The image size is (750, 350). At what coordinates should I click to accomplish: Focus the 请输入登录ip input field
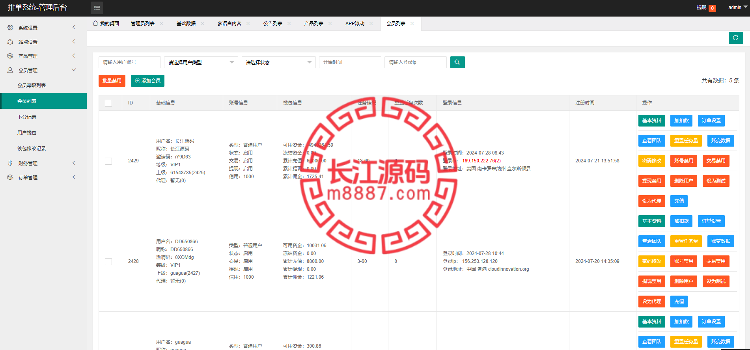(x=416, y=62)
